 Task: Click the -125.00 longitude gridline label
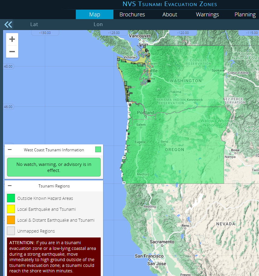[114, 32]
